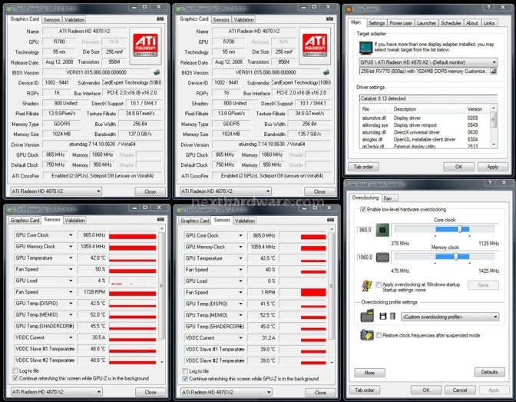The image size is (516, 402).
Task: Switch to Settings tab in RivaTuner
Action: pos(376,23)
